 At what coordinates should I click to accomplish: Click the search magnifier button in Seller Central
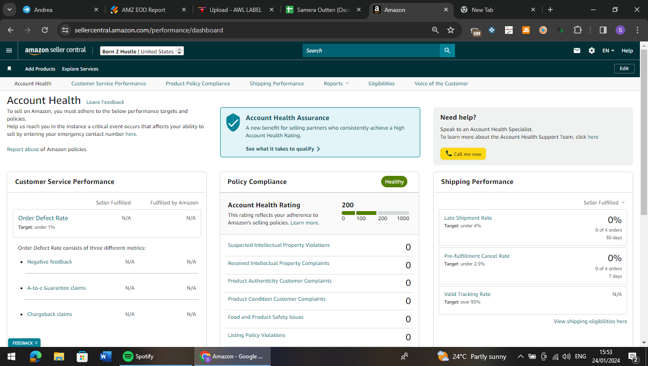pyautogui.click(x=447, y=51)
